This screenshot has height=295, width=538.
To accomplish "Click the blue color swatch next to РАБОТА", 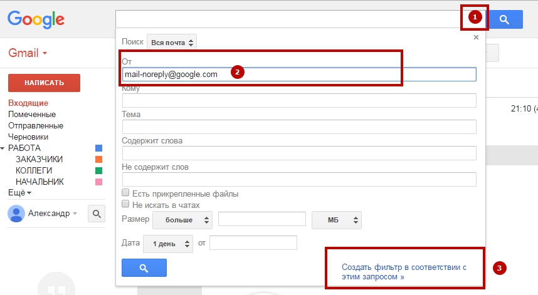I will pos(98,148).
